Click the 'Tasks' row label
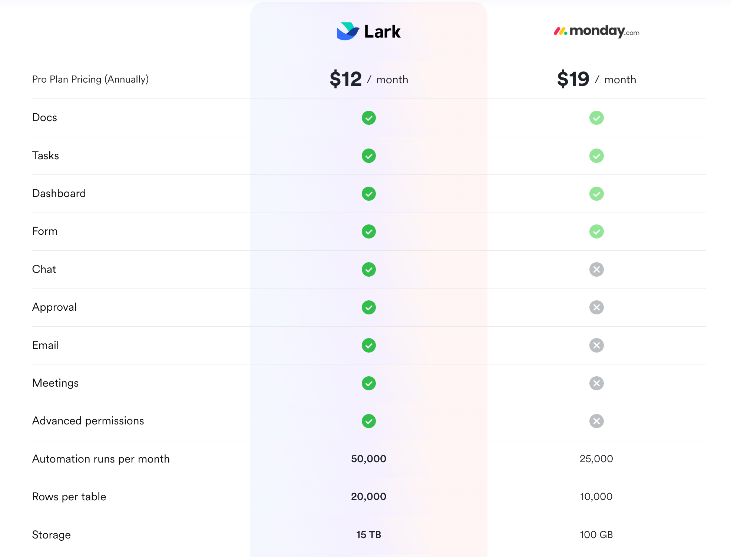The width and height of the screenshot is (731, 557). [46, 156]
